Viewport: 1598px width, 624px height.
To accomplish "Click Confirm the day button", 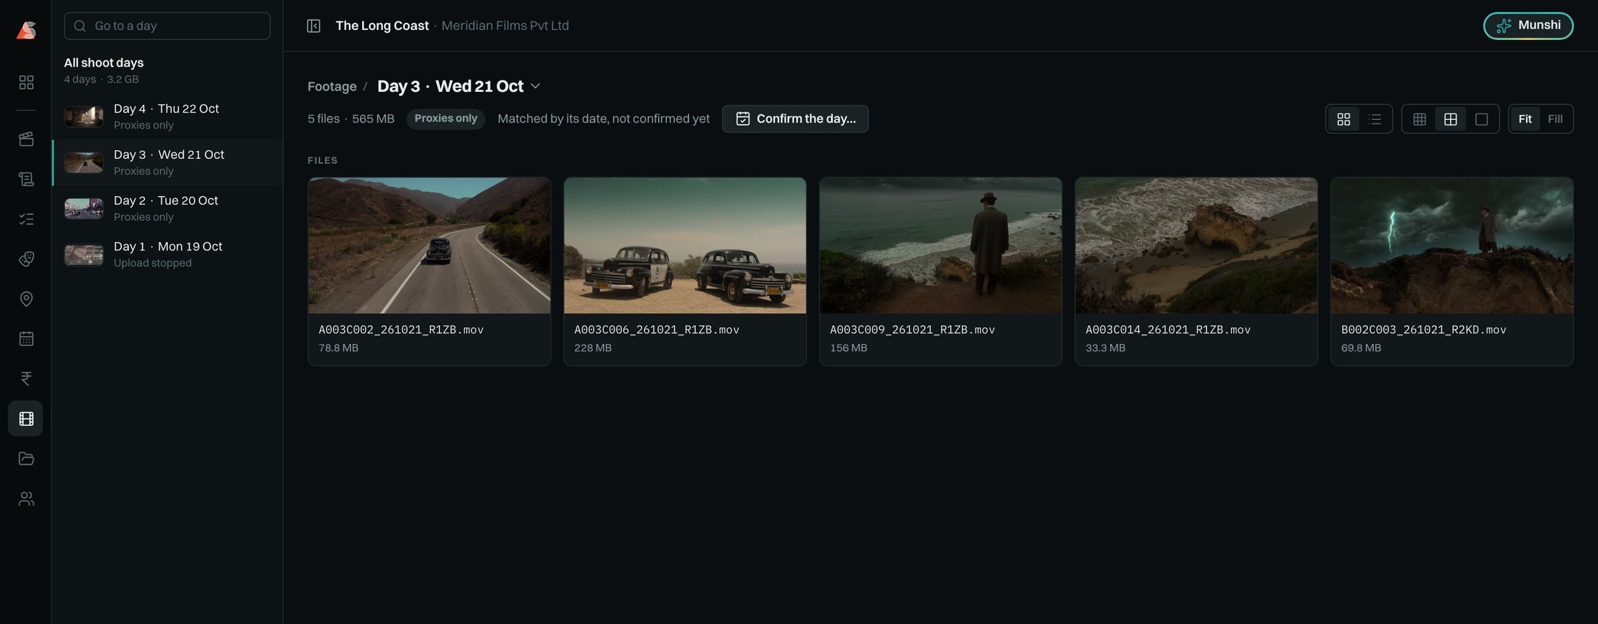I will [796, 119].
